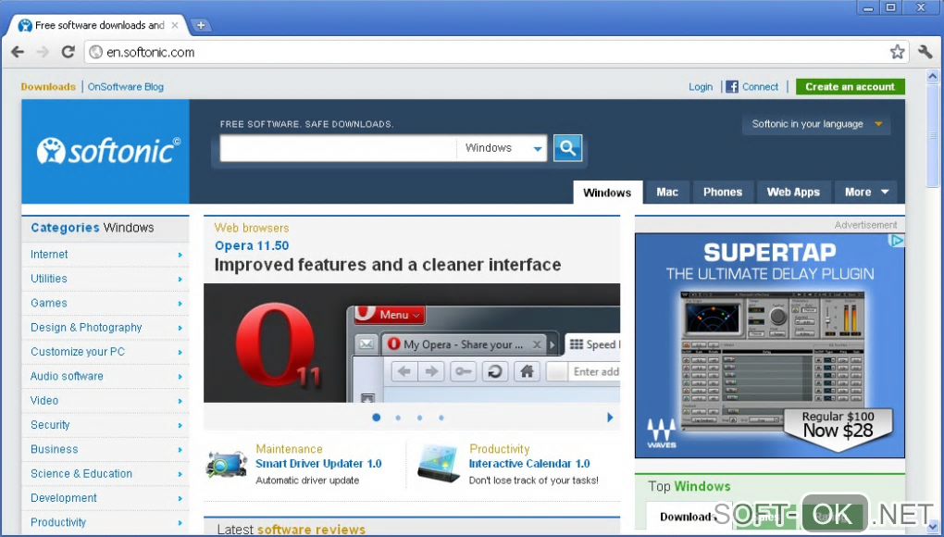Select the first slideshow dot
This screenshot has width=944, height=537.
coord(377,418)
